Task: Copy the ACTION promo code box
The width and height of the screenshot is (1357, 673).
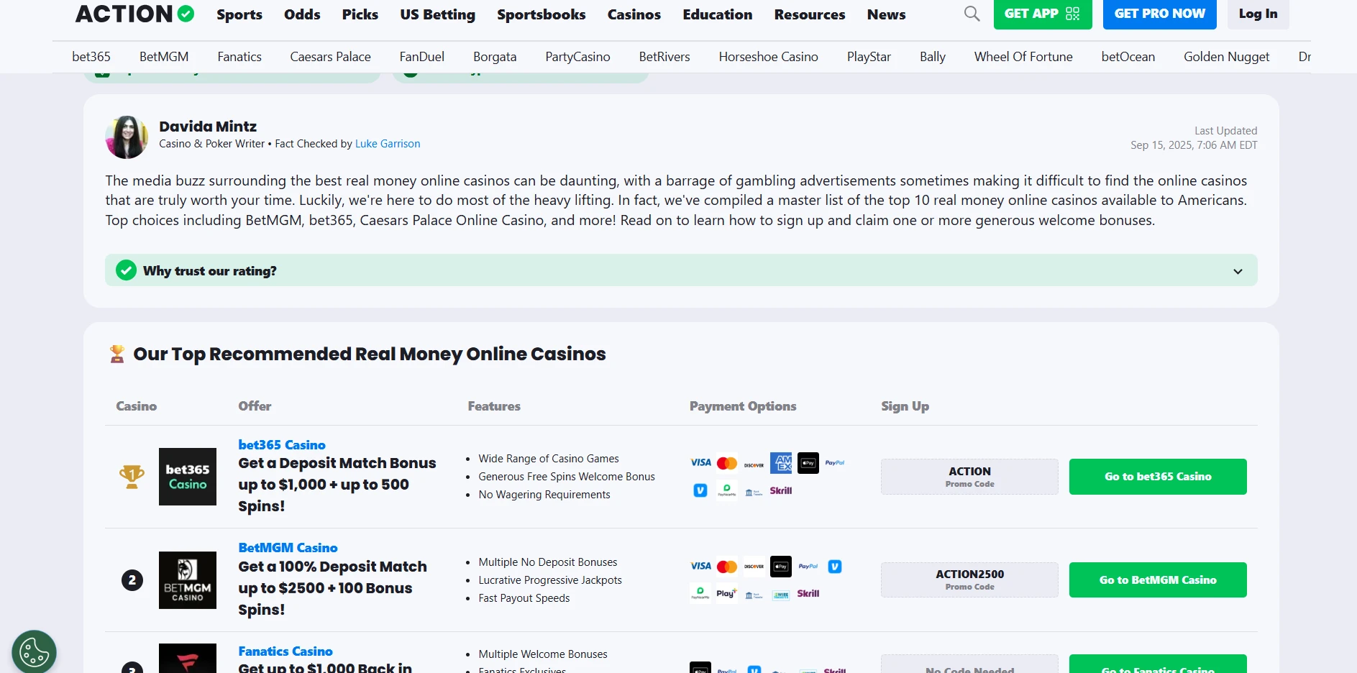Action: [x=969, y=477]
